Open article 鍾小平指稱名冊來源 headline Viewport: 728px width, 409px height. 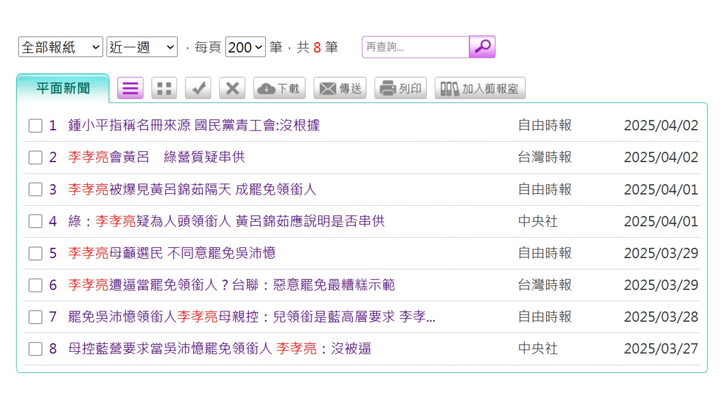[194, 125]
